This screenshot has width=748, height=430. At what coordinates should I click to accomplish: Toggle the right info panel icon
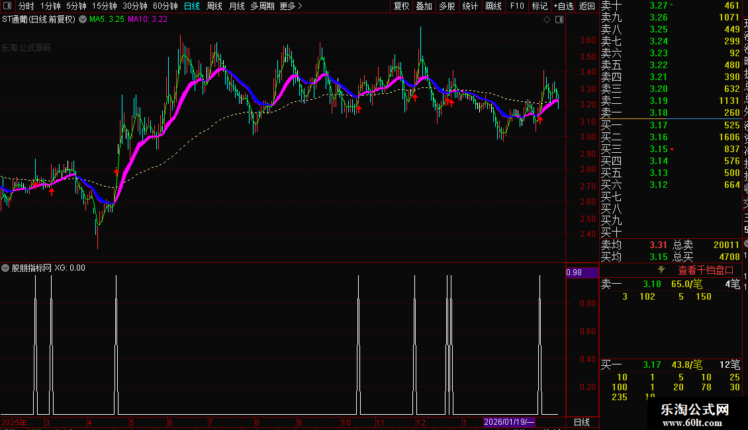(x=559, y=20)
